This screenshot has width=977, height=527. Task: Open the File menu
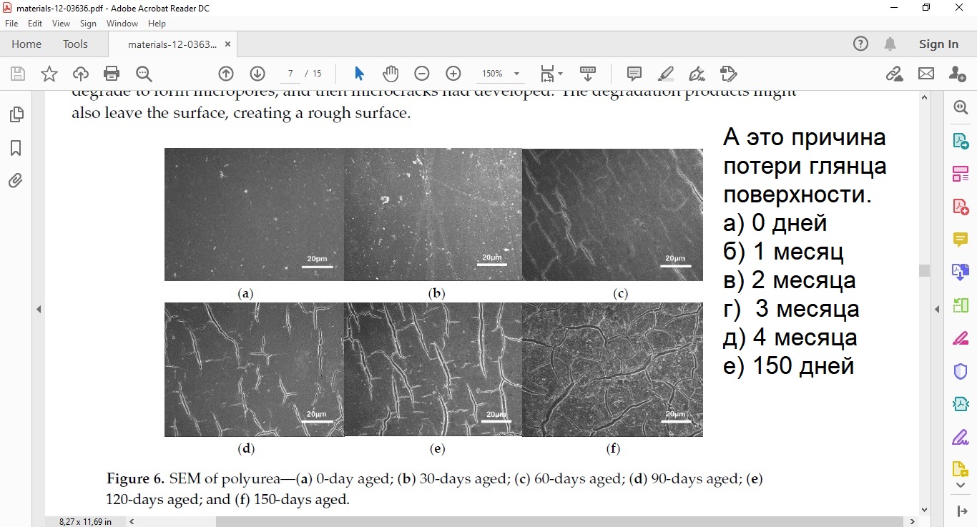[11, 24]
